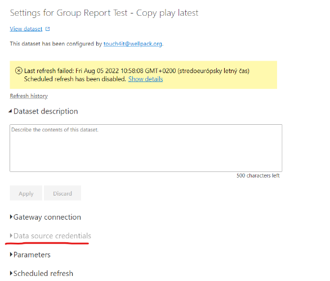330x281 pixels.
Task: Click the 'Last refresh failed' message text
Action: pyautogui.click(x=137, y=71)
